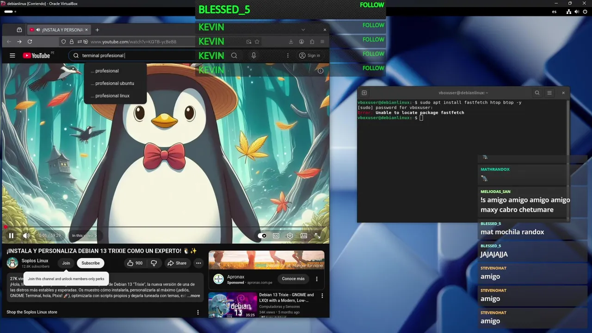Open options for Debian 13 Trixie suggestion

(x=322, y=296)
